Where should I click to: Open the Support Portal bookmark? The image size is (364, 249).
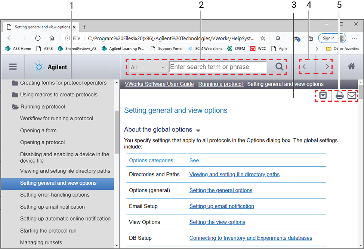pyautogui.click(x=166, y=49)
